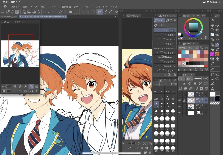Select the hand move tool
The height and width of the screenshot is (155, 223).
click(x=212, y=25)
